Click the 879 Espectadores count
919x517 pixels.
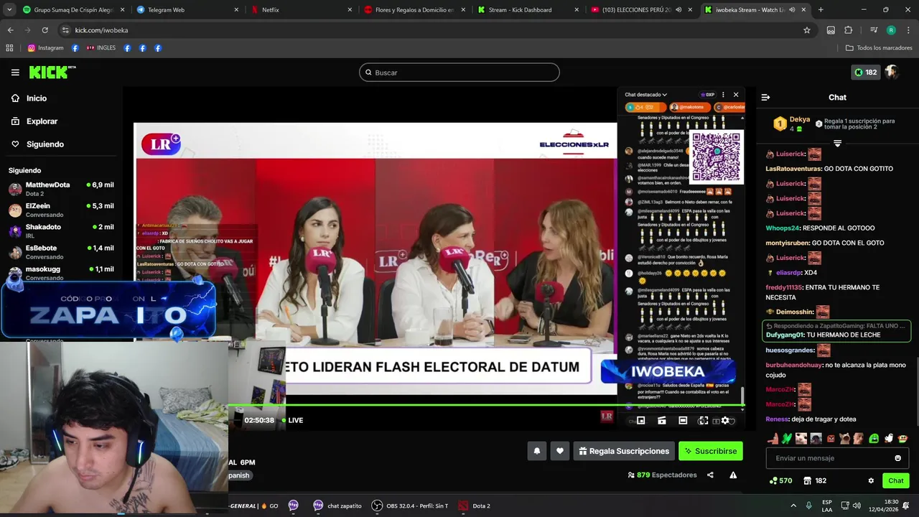tap(662, 475)
